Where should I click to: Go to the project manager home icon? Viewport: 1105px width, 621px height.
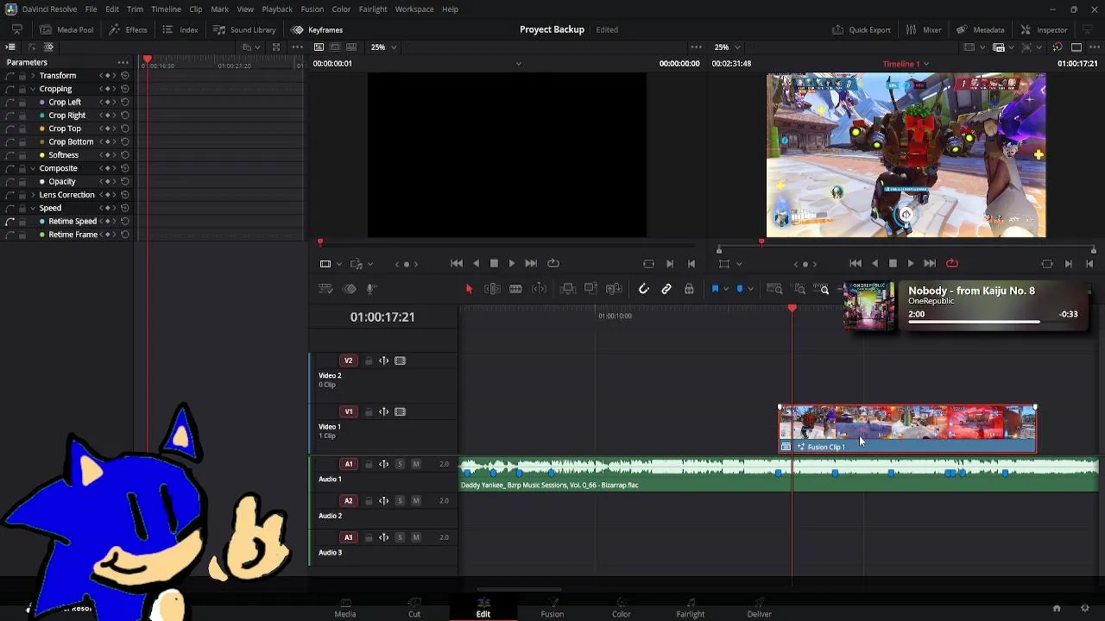[x=1057, y=609]
